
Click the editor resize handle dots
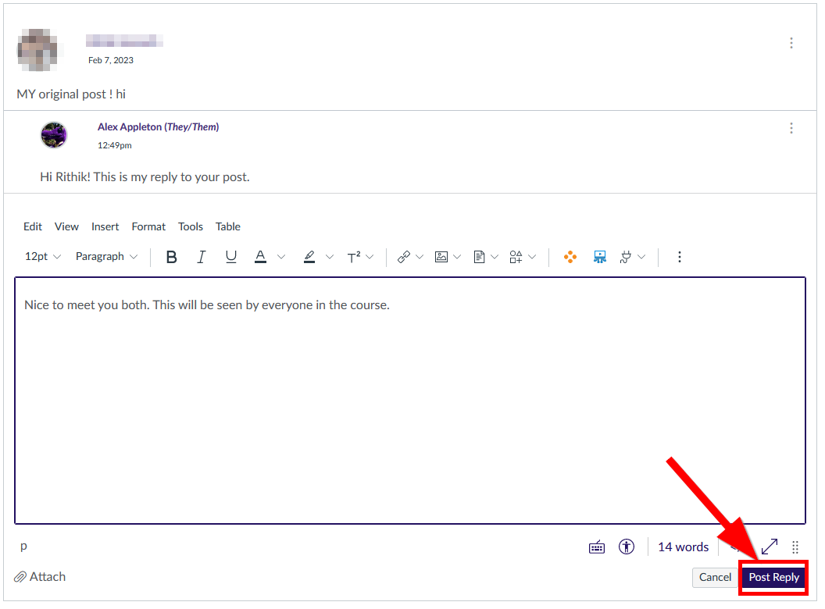tap(795, 547)
